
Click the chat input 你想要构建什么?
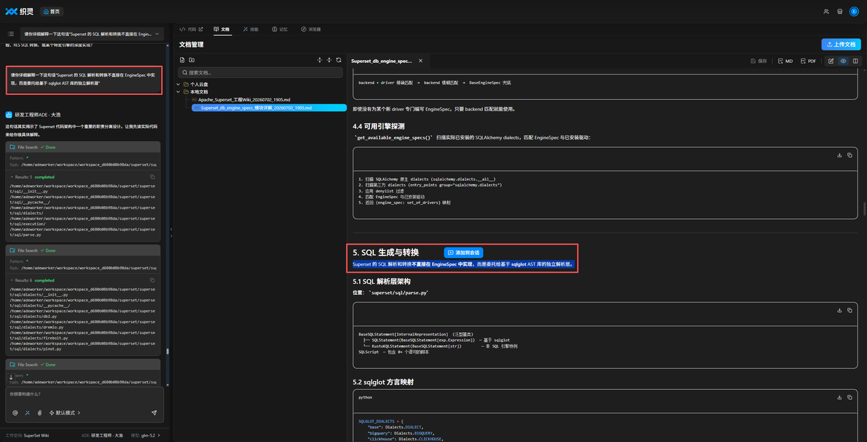(x=85, y=394)
